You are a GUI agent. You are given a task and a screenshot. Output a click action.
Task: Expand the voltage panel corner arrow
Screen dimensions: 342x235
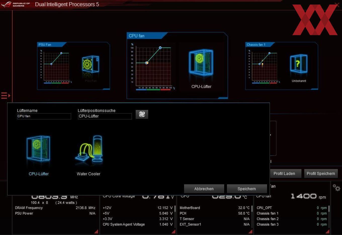pyautogui.click(x=173, y=231)
